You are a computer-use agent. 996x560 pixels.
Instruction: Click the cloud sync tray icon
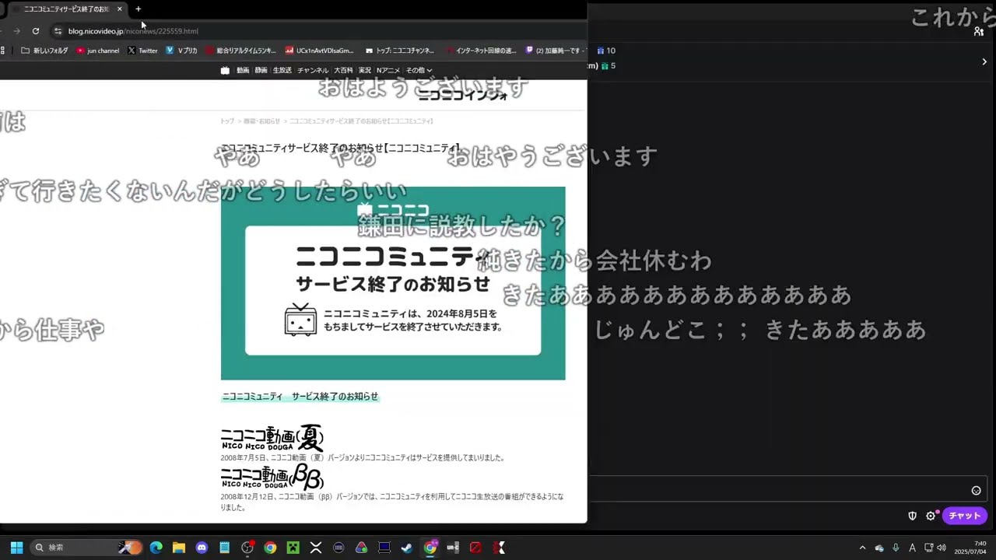[879, 548]
